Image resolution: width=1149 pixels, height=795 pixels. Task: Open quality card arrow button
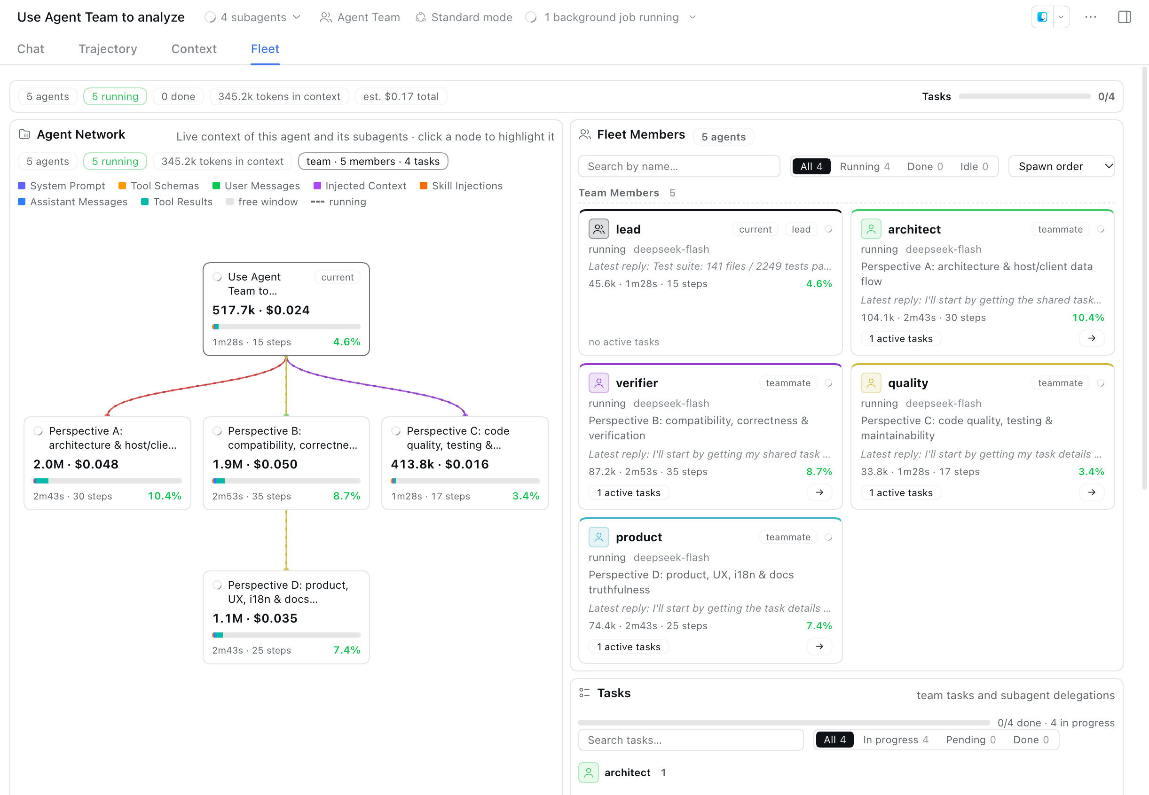coord(1091,492)
